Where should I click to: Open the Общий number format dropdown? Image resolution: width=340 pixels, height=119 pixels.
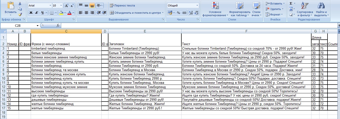pyautogui.click(x=197, y=5)
